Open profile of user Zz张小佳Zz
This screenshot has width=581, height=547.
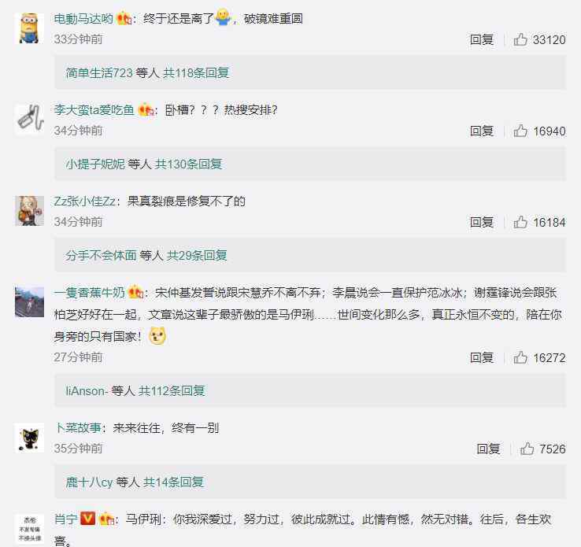point(84,201)
